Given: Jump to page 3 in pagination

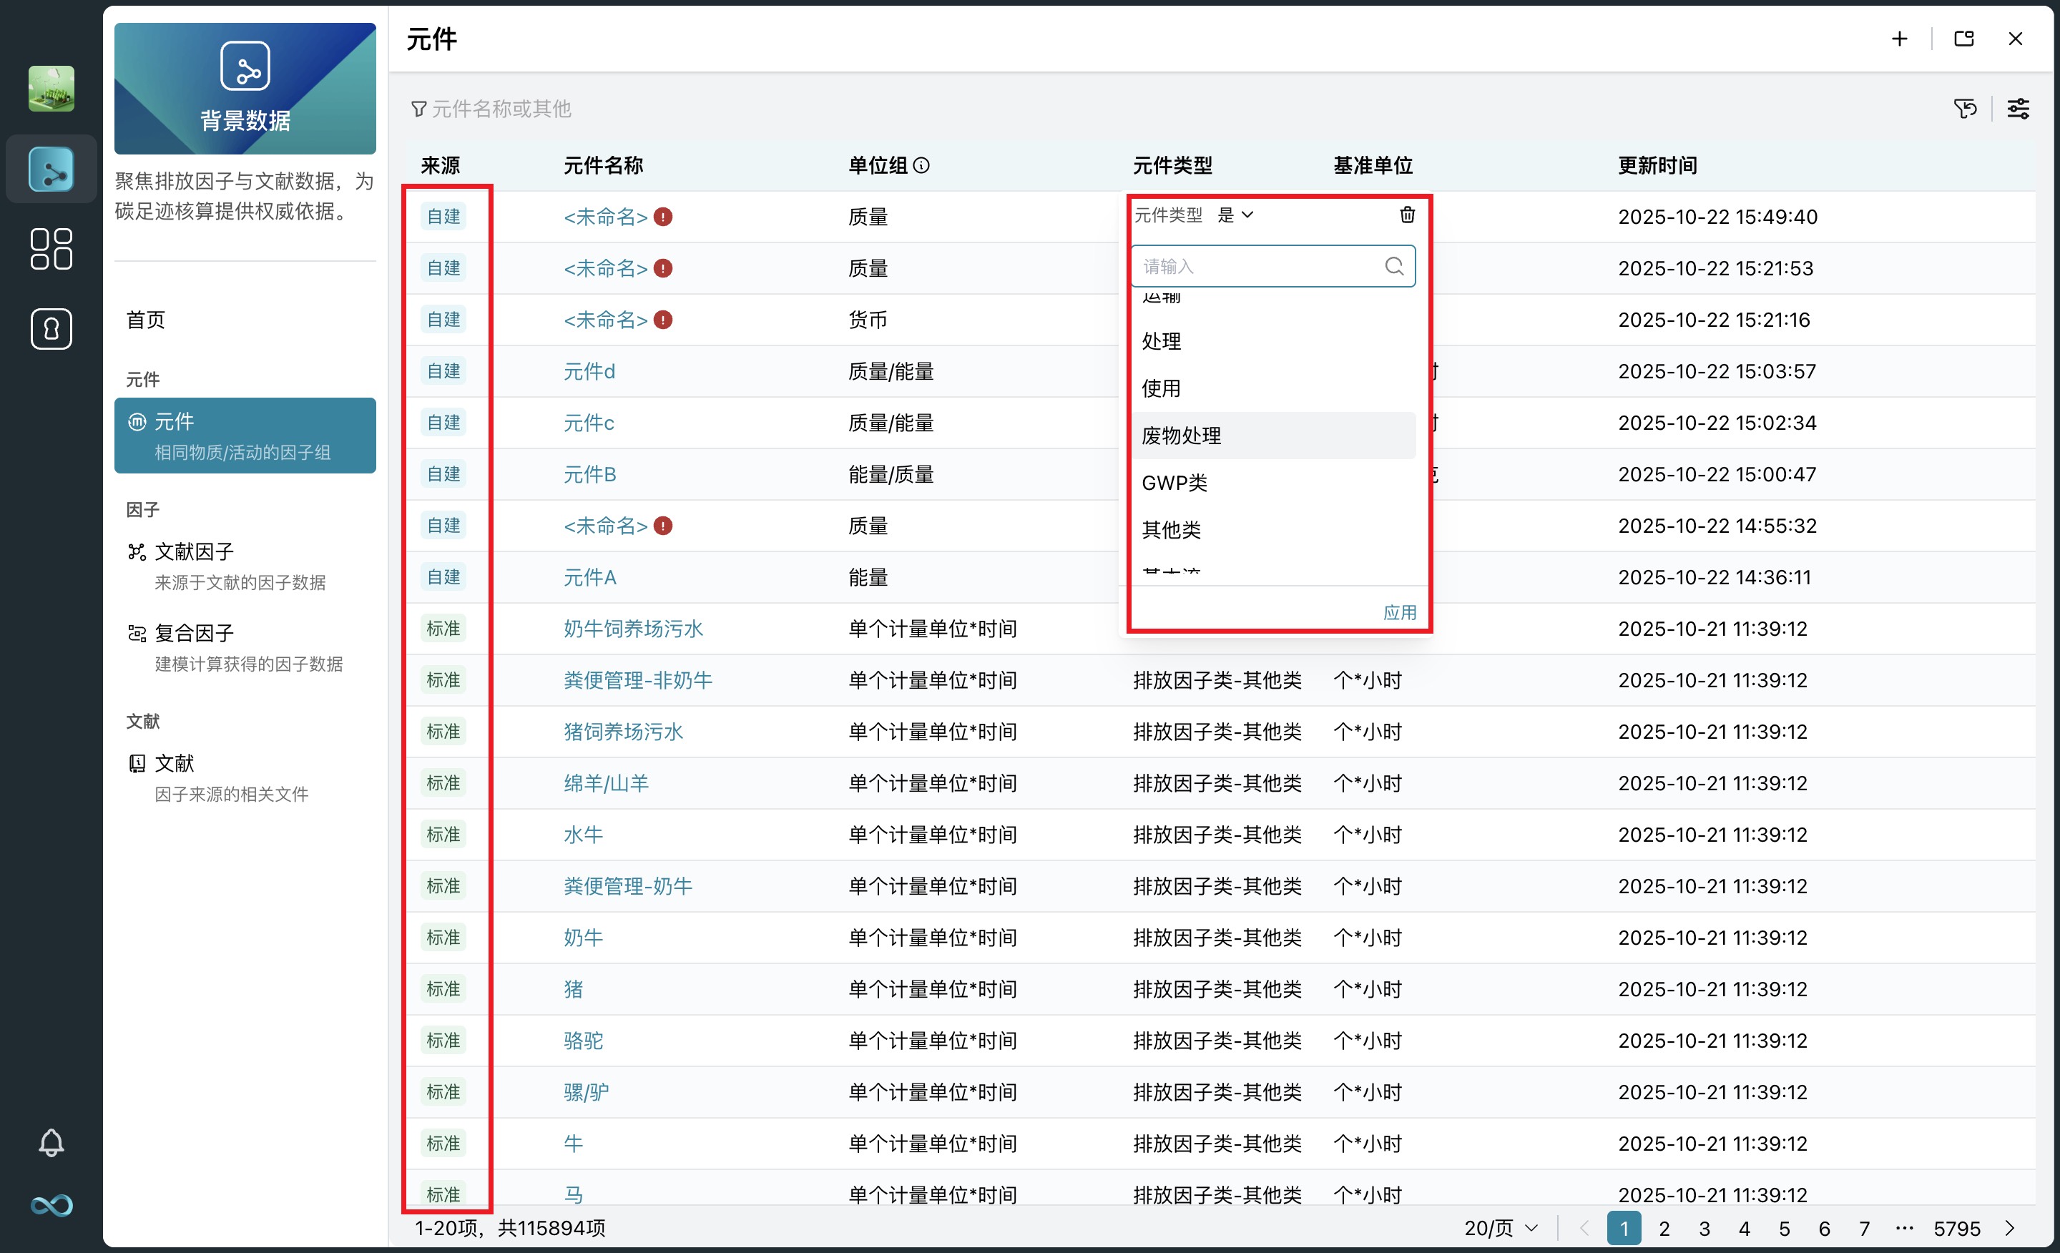Looking at the screenshot, I should click(x=1704, y=1227).
